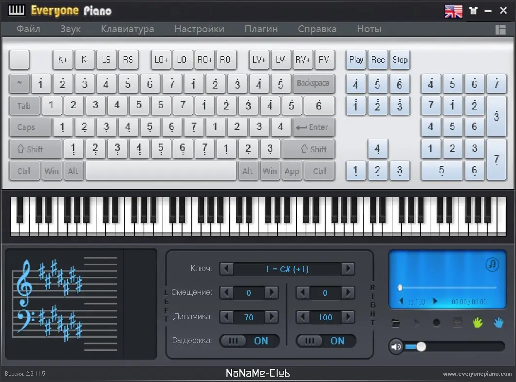Click the App virtual key

click(x=292, y=171)
